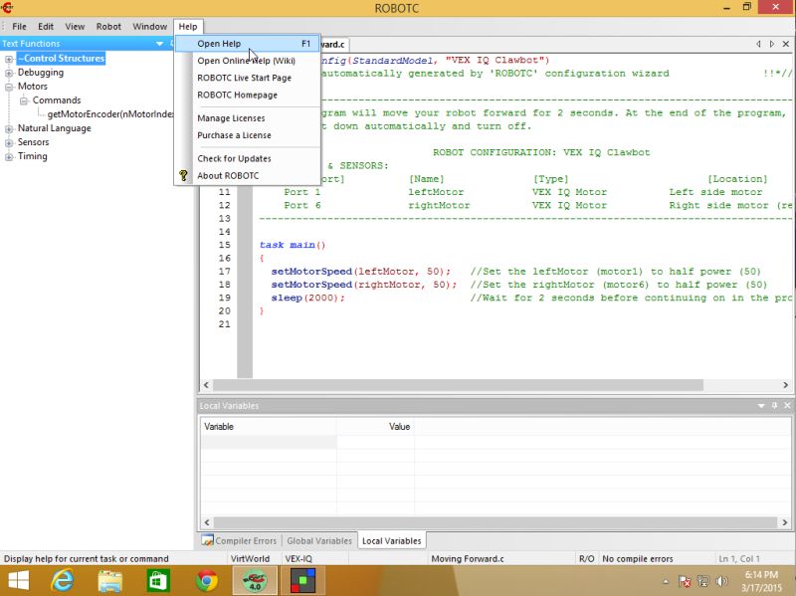Image resolution: width=796 pixels, height=596 pixels.
Task: Open the Windows Store from the taskbar
Action: [157, 579]
